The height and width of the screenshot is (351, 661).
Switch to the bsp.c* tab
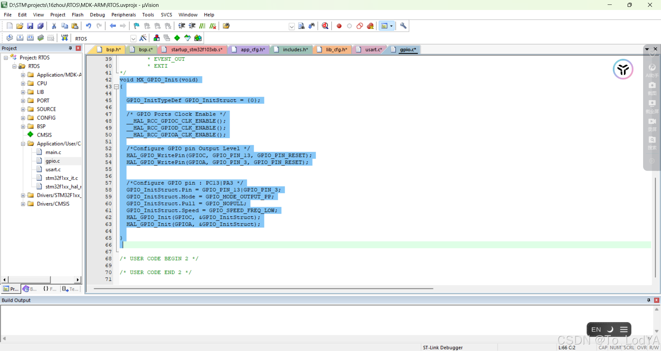coord(142,50)
